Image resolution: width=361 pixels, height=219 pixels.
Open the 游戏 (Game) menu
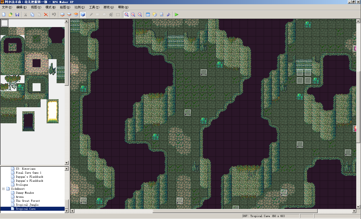coord(108,7)
